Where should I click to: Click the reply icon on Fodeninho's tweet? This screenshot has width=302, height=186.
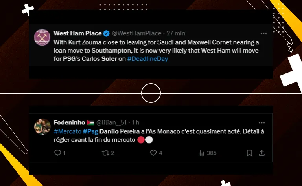click(x=57, y=153)
